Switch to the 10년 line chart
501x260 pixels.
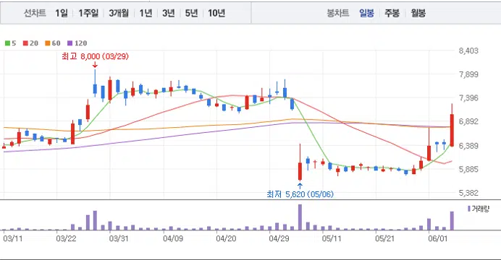click(216, 13)
